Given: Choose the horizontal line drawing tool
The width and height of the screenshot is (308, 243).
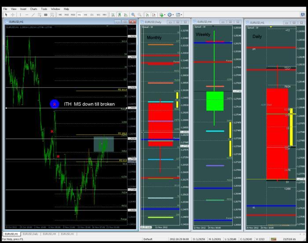Looking at the screenshot, I should [27, 15].
